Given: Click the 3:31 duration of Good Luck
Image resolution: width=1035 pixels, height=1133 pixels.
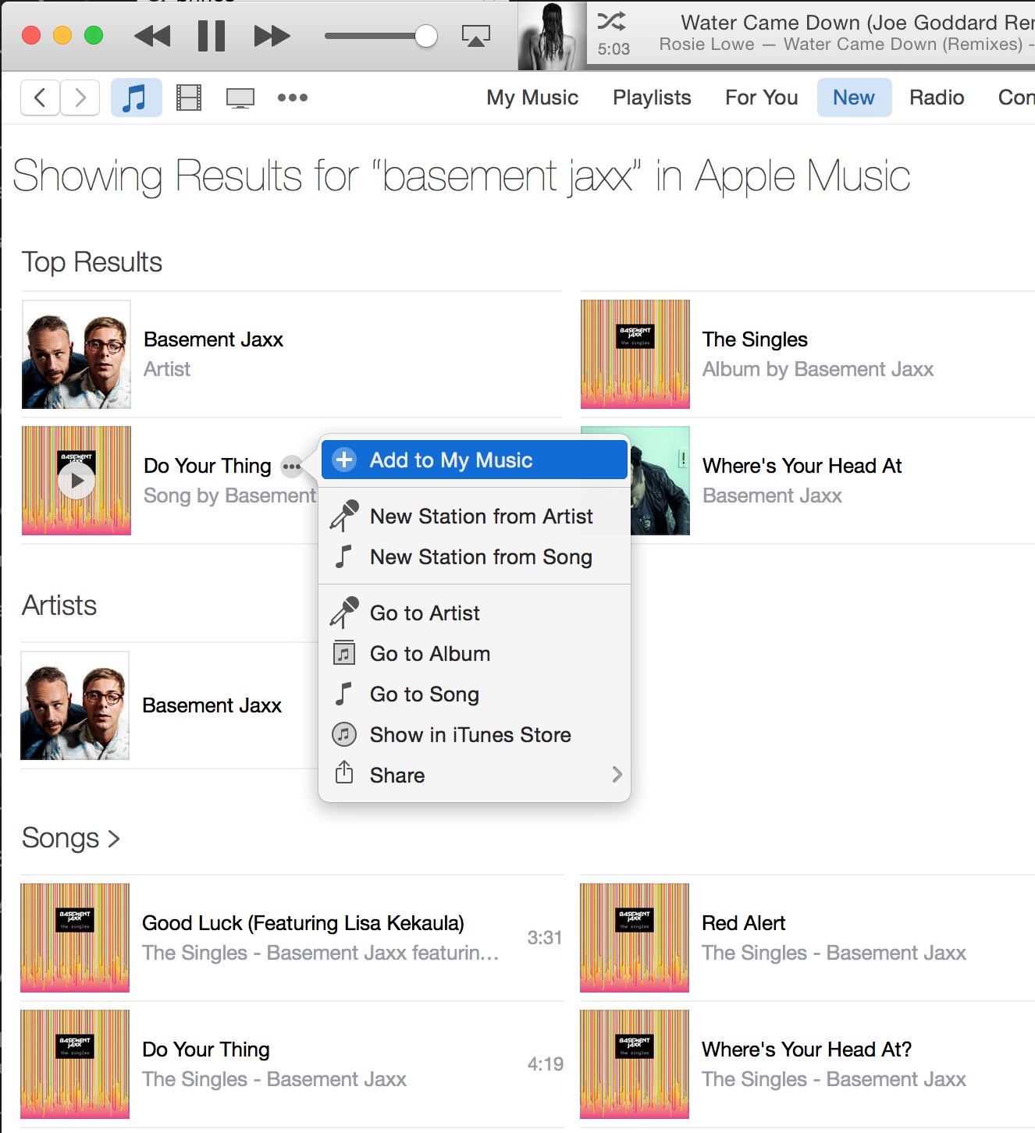Looking at the screenshot, I should 545,938.
